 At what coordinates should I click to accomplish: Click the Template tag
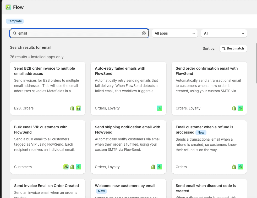(x=15, y=21)
